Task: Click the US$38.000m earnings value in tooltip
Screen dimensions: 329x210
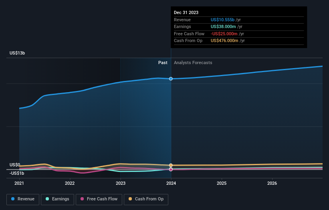Action: pyautogui.click(x=223, y=26)
